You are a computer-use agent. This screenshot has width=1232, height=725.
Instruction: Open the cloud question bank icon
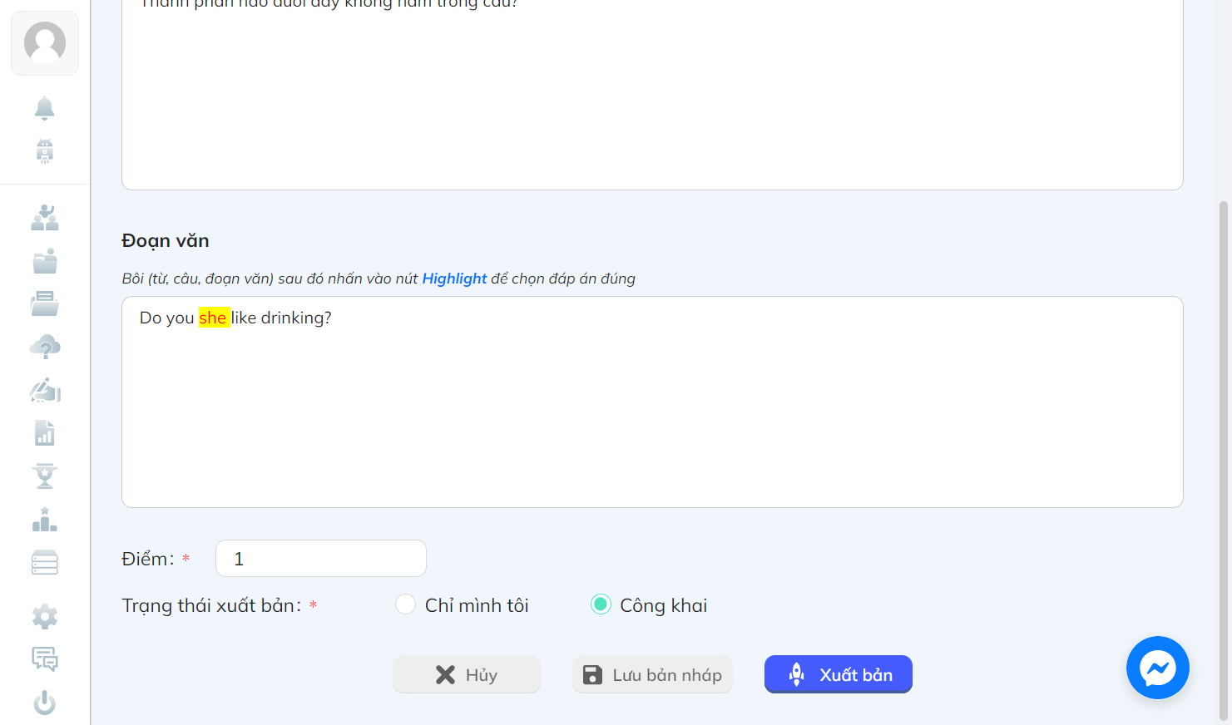click(x=45, y=347)
